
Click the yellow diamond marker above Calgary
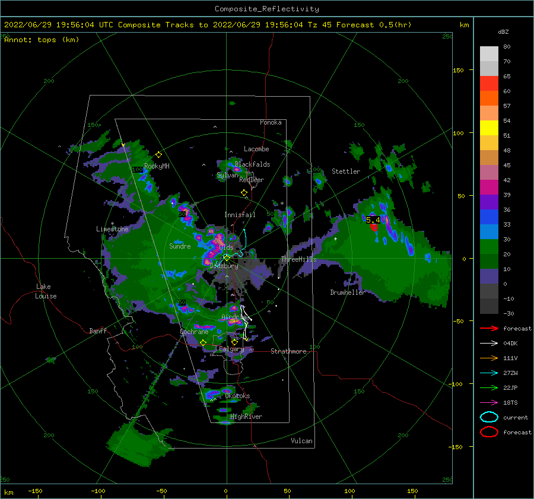[x=234, y=342]
